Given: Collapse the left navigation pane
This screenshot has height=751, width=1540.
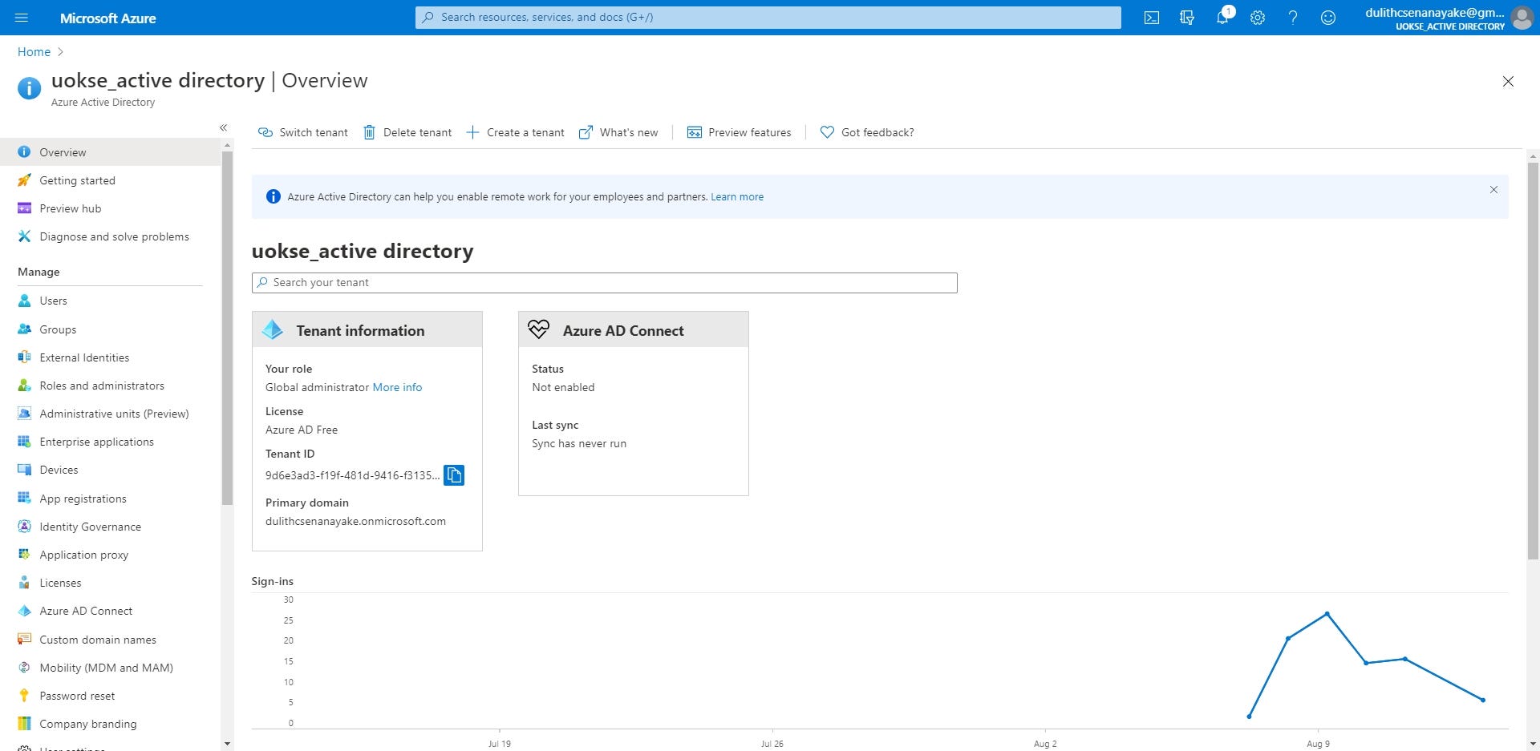Looking at the screenshot, I should click(224, 127).
